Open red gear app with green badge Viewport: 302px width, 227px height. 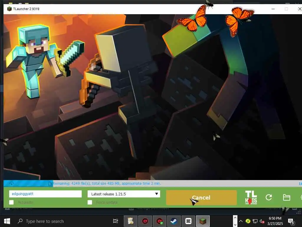coord(160,221)
